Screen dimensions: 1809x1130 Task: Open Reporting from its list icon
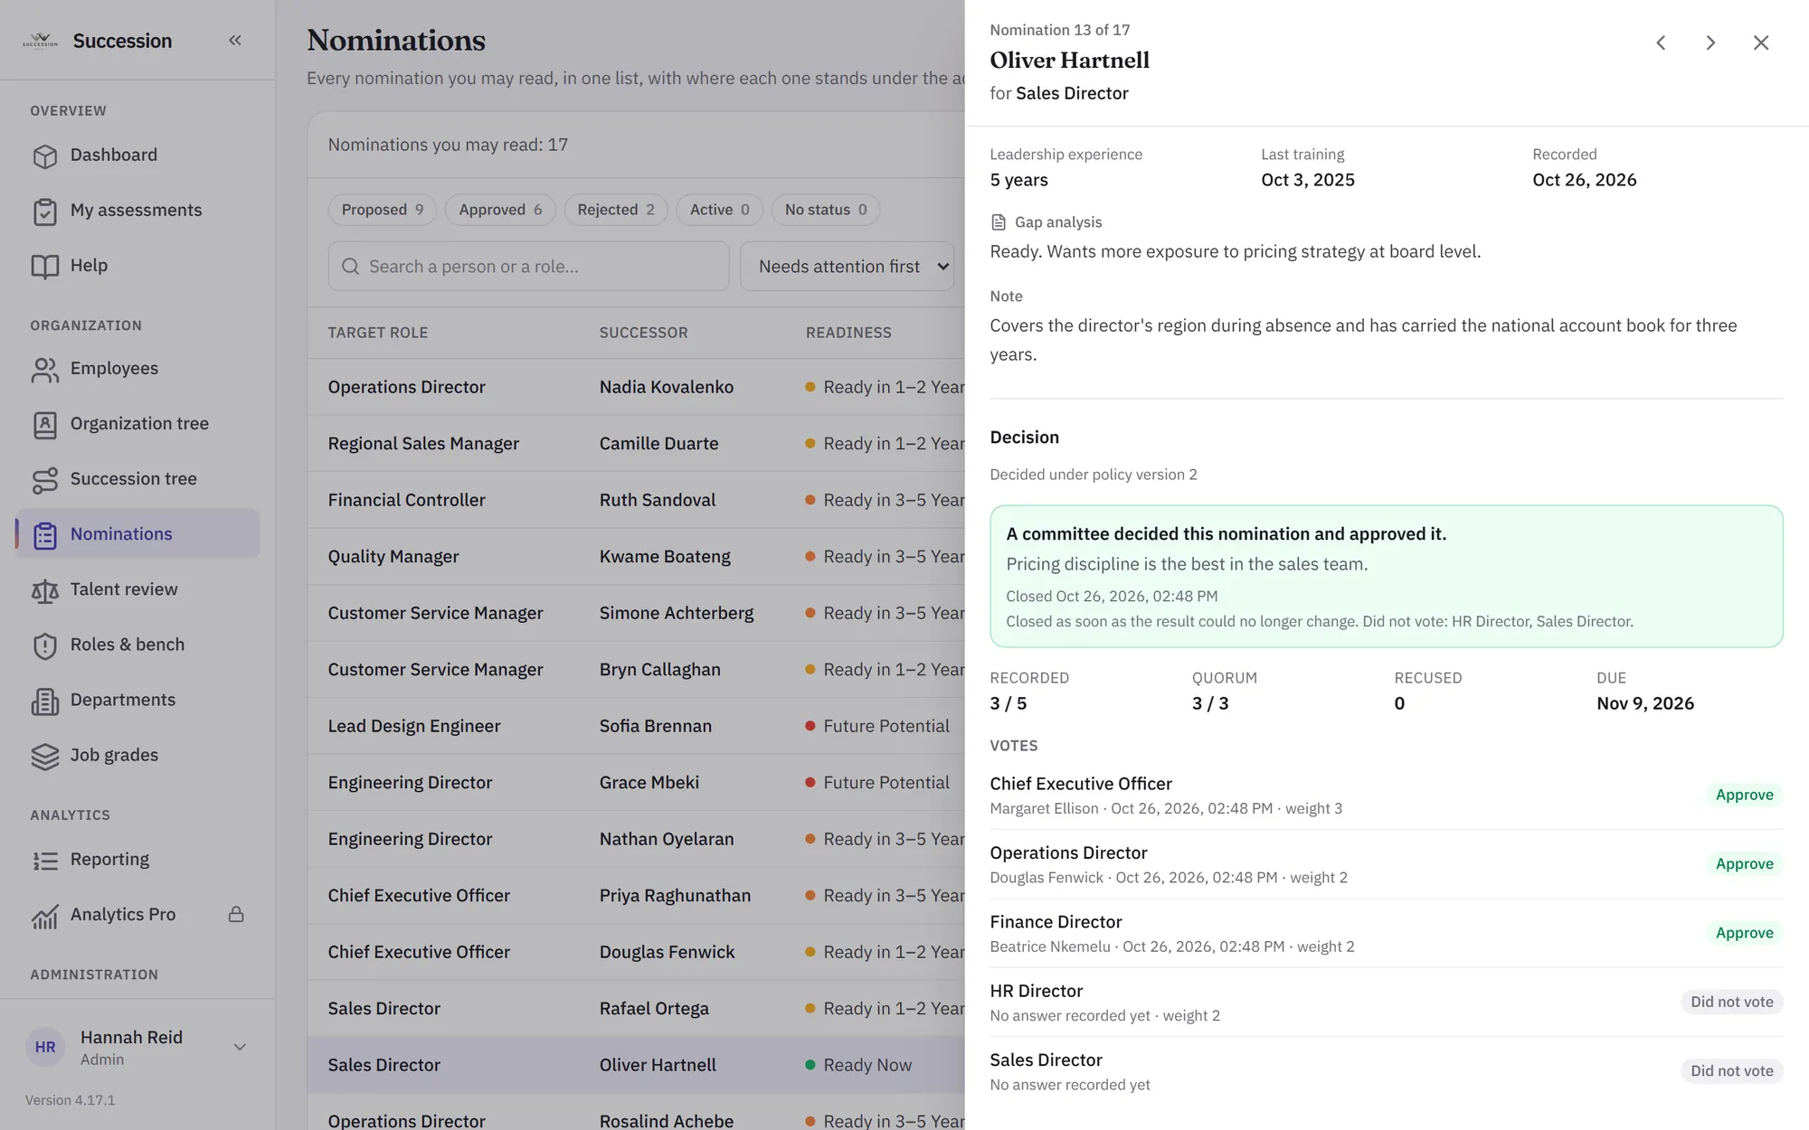pyautogui.click(x=44, y=860)
